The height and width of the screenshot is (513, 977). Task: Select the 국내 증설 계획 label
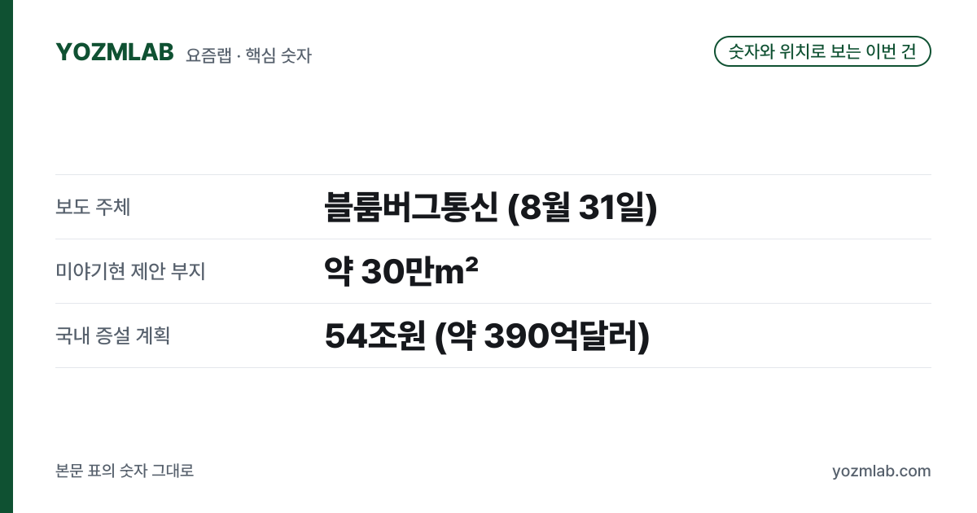[112, 335]
